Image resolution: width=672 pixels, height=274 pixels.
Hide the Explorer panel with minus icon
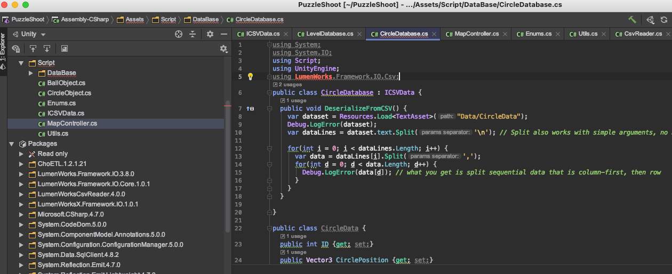pyautogui.click(x=225, y=34)
